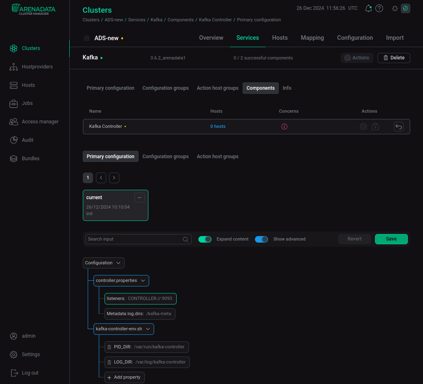
Task: Click Kafka in breadcrumb
Action: [156, 20]
